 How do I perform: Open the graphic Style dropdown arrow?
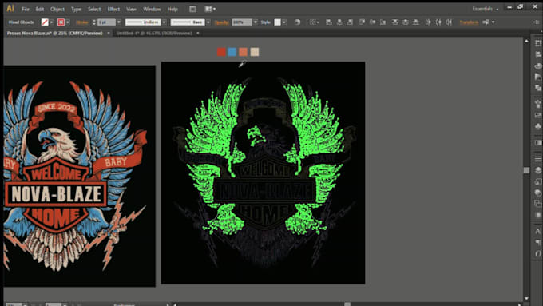point(284,22)
